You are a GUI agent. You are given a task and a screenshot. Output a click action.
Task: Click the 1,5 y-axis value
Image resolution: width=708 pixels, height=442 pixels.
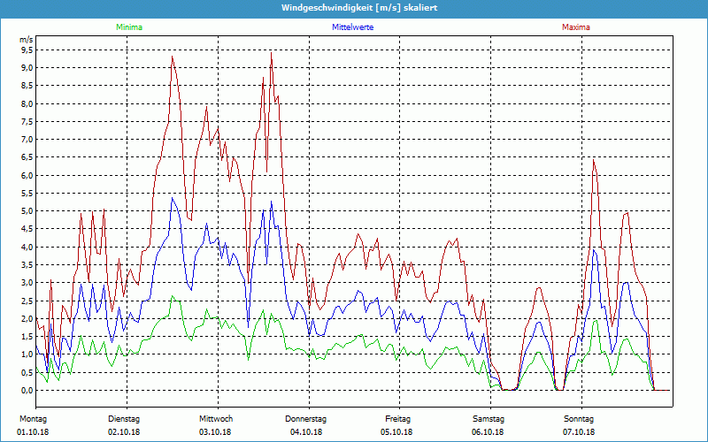click(x=27, y=337)
